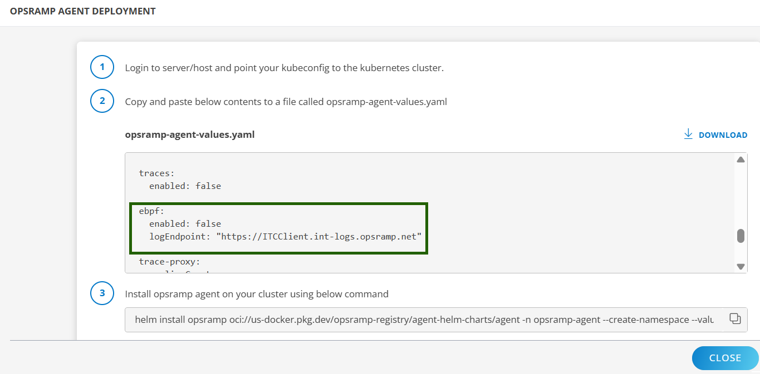Click the trace-proxy: line in the YAML
Image resolution: width=760 pixels, height=374 pixels.
169,261
